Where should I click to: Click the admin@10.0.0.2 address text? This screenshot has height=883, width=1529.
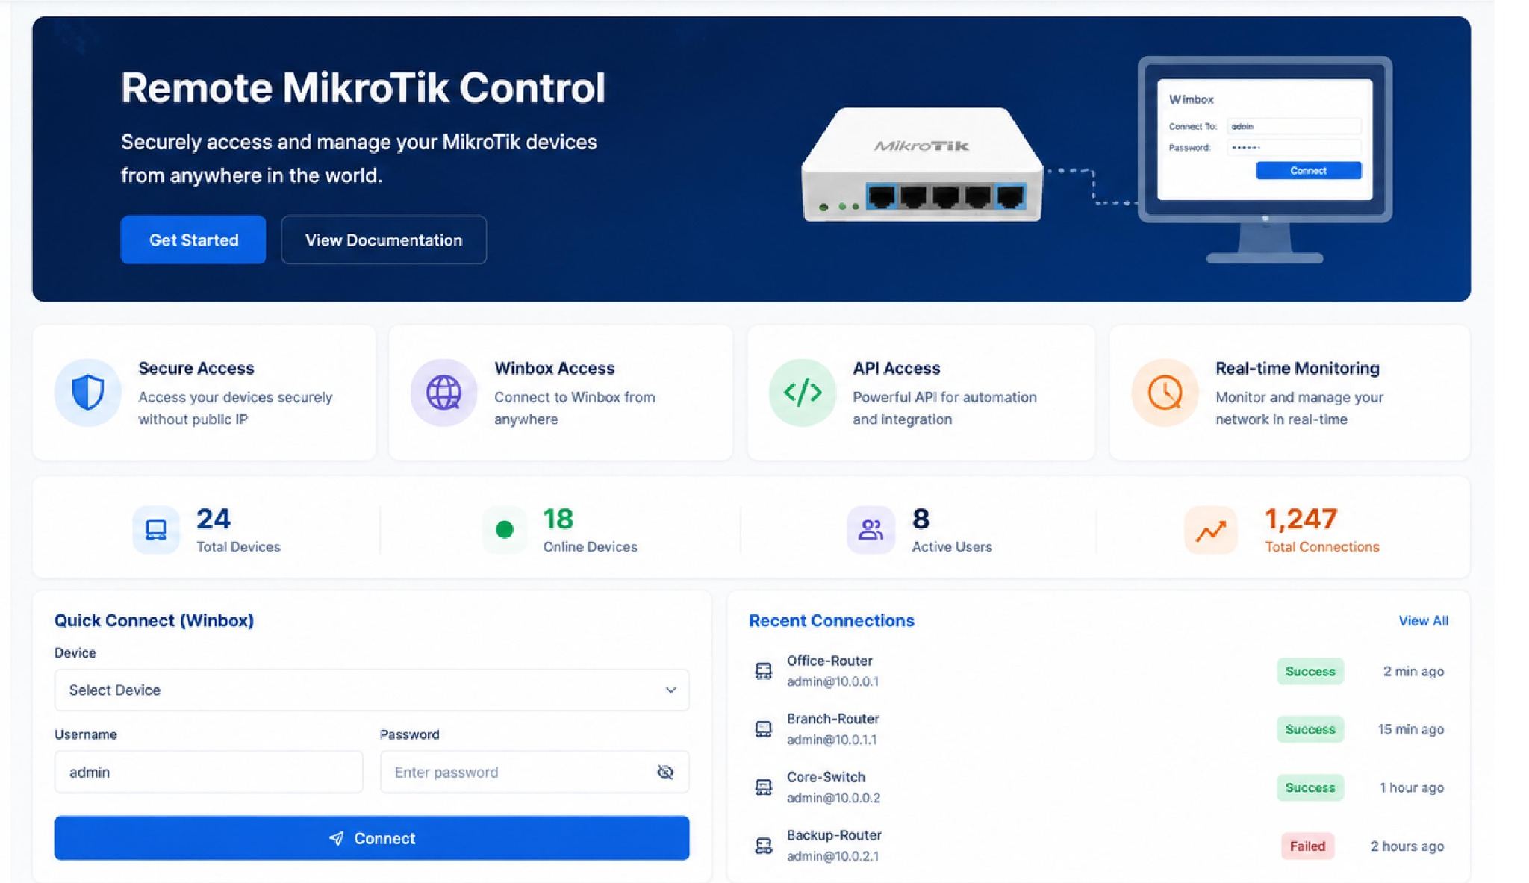pos(833,798)
